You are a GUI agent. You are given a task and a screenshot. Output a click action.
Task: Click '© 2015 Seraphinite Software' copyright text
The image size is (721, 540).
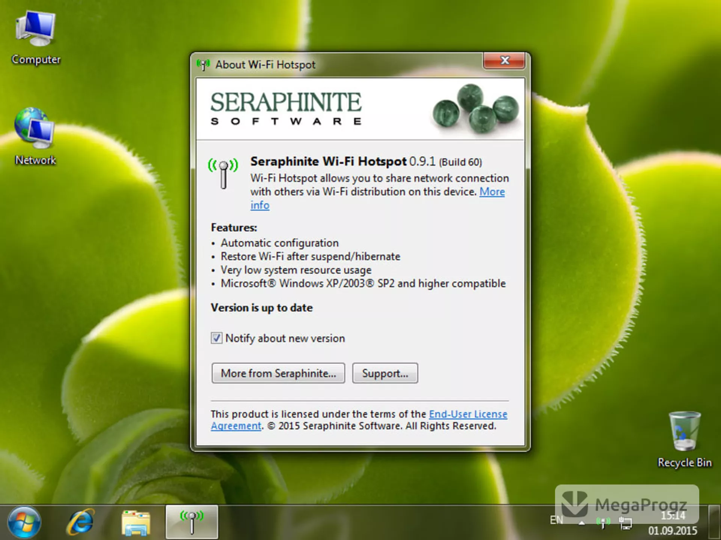tap(335, 426)
